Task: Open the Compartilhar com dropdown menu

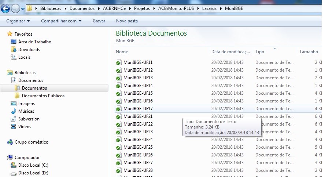Action: tap(61, 21)
